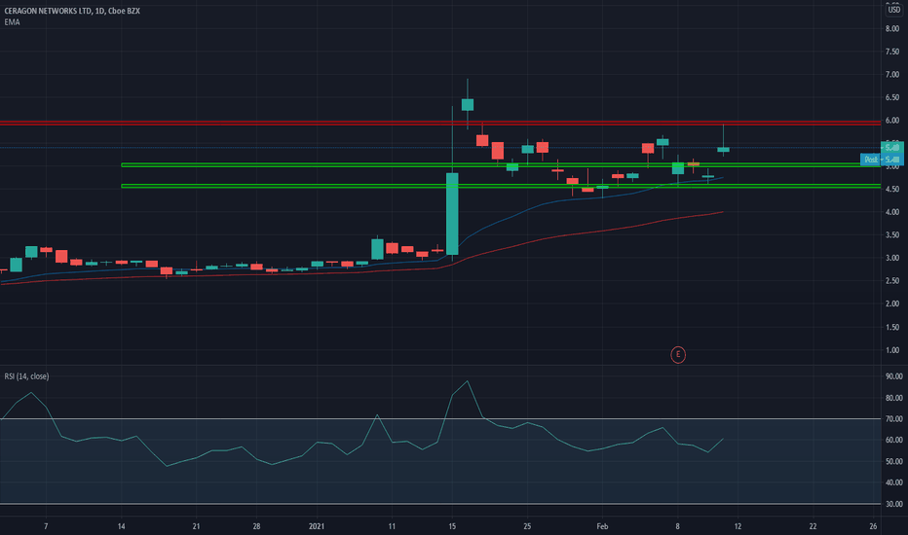Click the 70.00 RSI axis label
Viewport: 908px width, 535px height.
893,418
